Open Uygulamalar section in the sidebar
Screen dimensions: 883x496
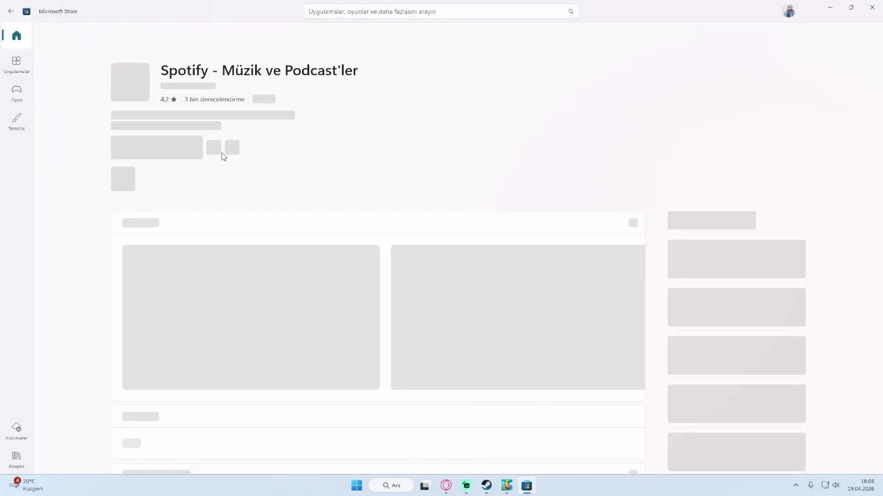(x=17, y=65)
